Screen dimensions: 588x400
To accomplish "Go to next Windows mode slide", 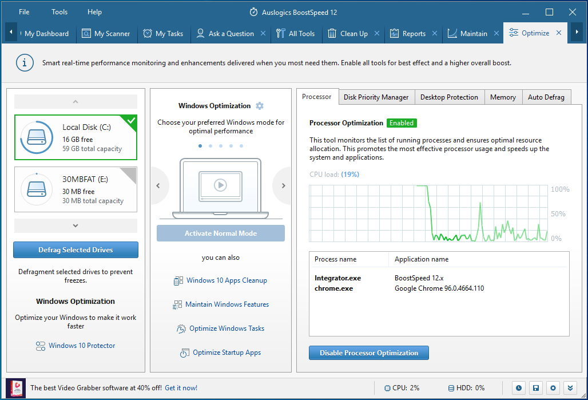I will (x=284, y=186).
